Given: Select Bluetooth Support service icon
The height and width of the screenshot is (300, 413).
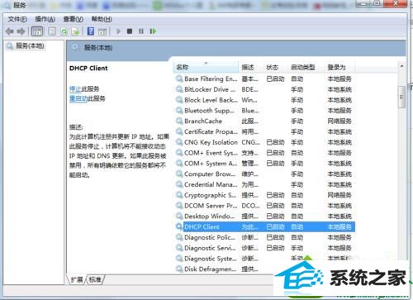Looking at the screenshot, I should [x=179, y=111].
